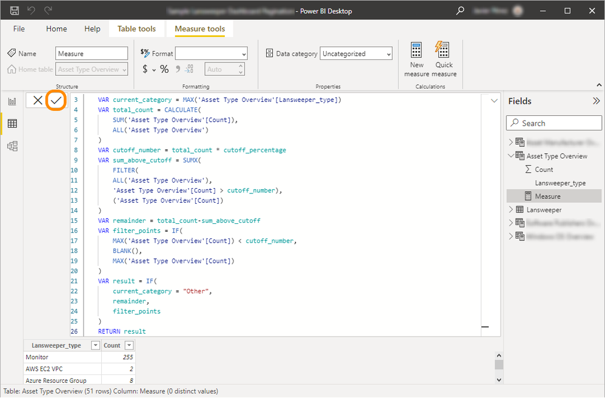Screen dimensions: 605x398
Task: Click the Save icon in title bar
Action: pyautogui.click(x=15, y=11)
